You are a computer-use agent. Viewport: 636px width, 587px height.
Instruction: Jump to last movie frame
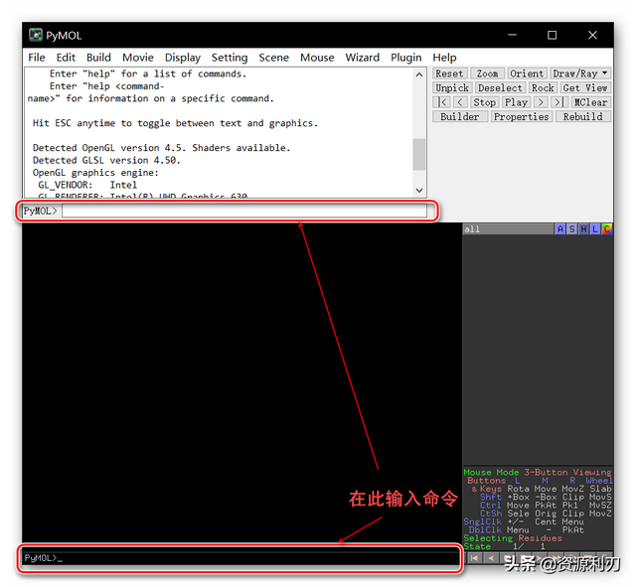click(558, 102)
